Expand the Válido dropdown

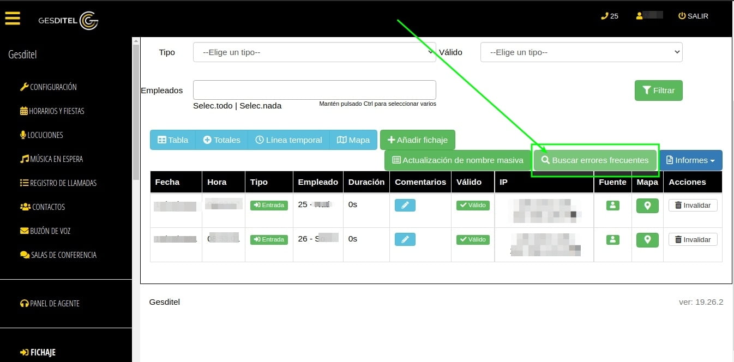pyautogui.click(x=581, y=52)
